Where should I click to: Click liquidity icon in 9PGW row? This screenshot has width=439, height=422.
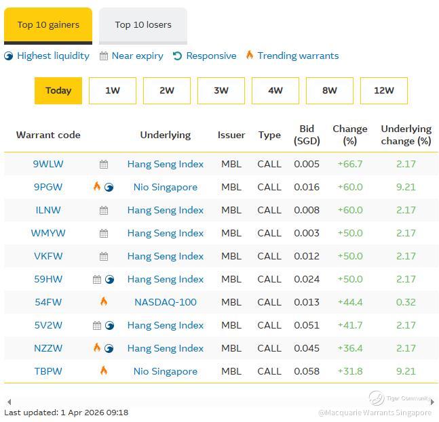coord(109,187)
